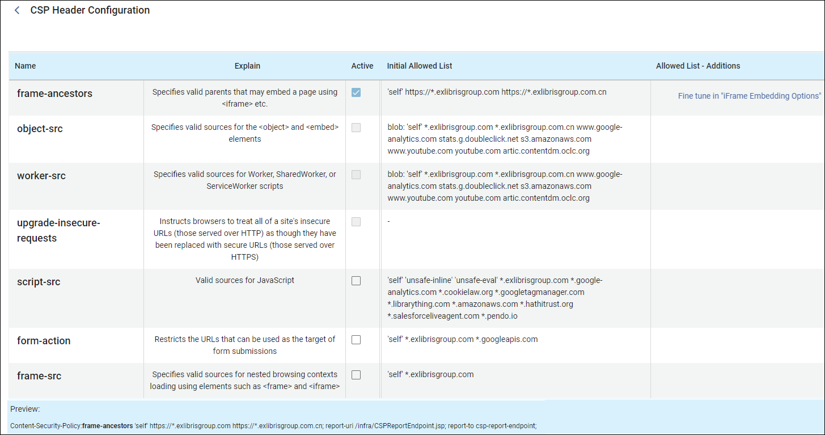825x435 pixels.
Task: Click the Valid sources for JavaScript explanation
Action: [x=245, y=280]
